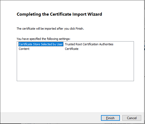This screenshot has height=124, width=145.
Task: Click the lower right corner inside the settings list
Action: point(131,79)
